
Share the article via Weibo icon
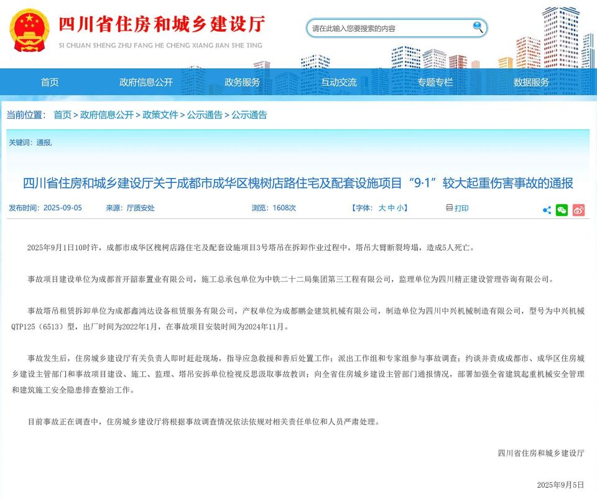point(579,211)
